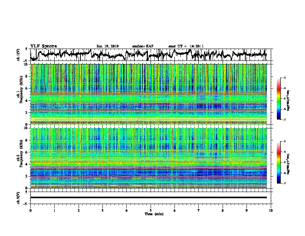This screenshot has height=236, width=305.
Task: Click the ch.1 "Frequency (kHz)" axis label
Action: tap(21, 90)
